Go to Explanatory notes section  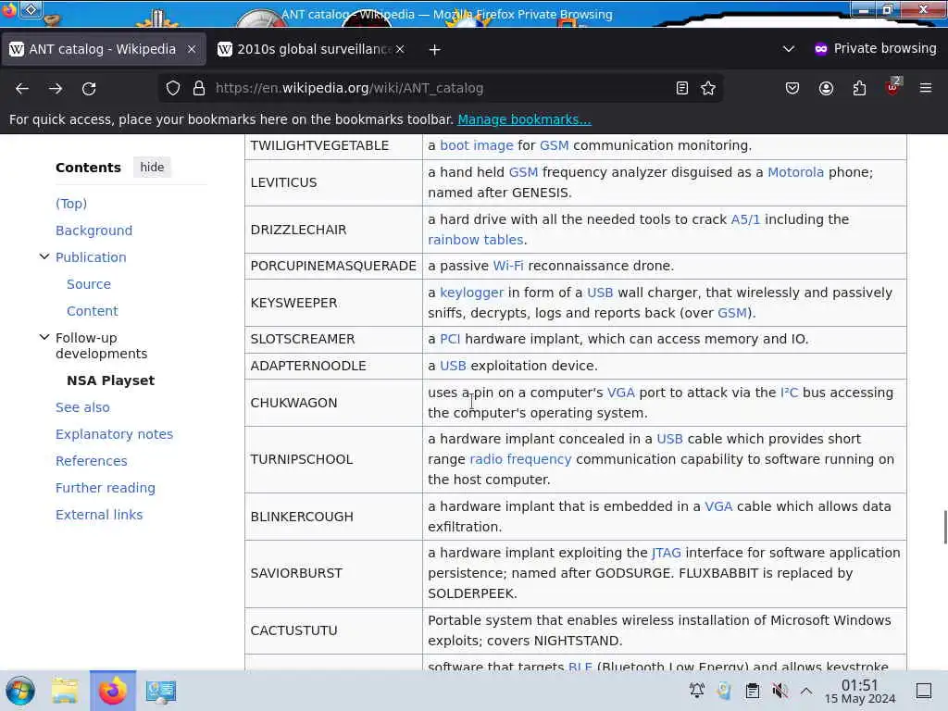click(x=114, y=434)
